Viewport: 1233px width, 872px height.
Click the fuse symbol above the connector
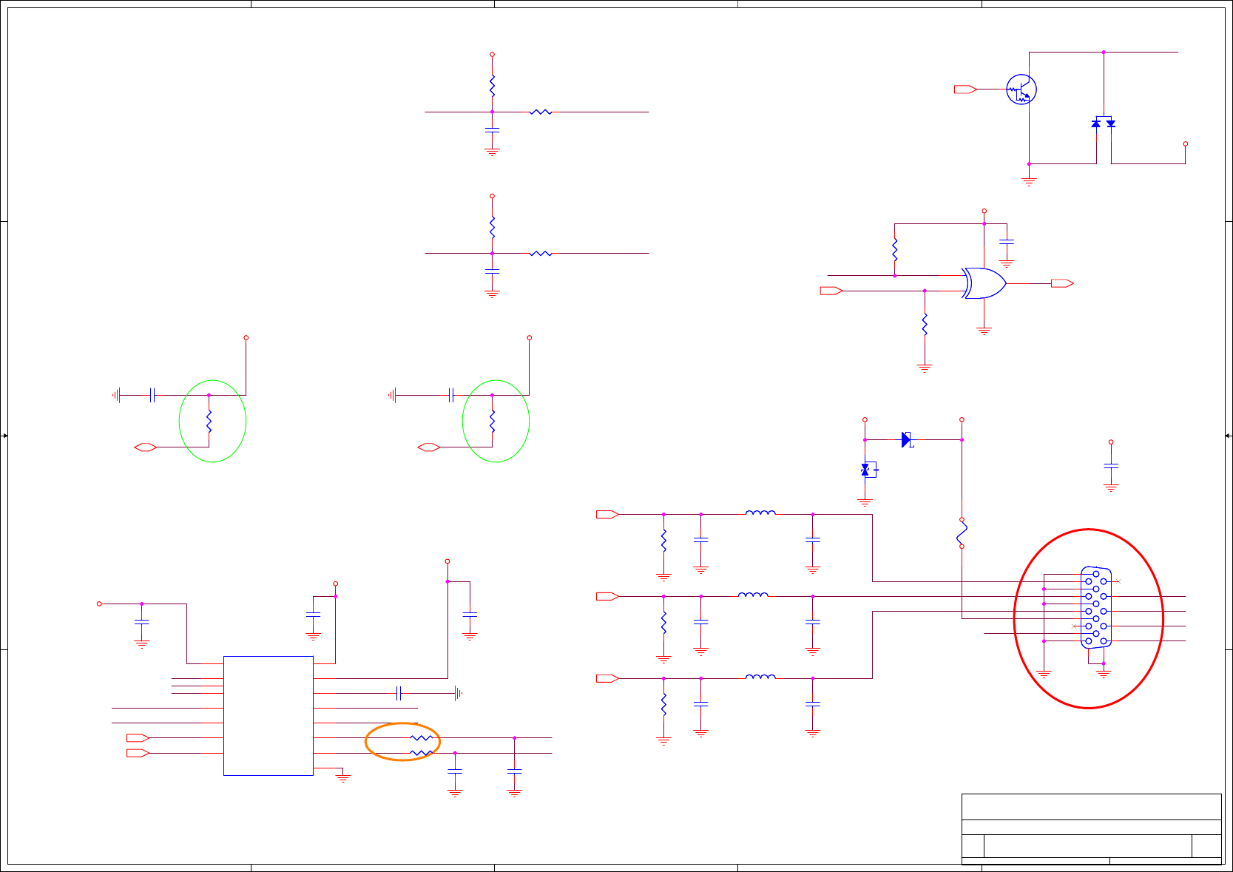pyautogui.click(x=962, y=533)
